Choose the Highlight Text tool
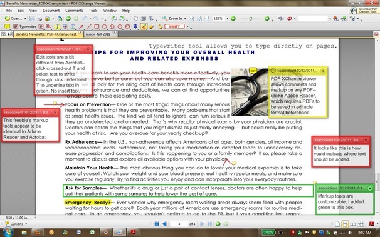The image size is (380, 237). click(x=57, y=26)
